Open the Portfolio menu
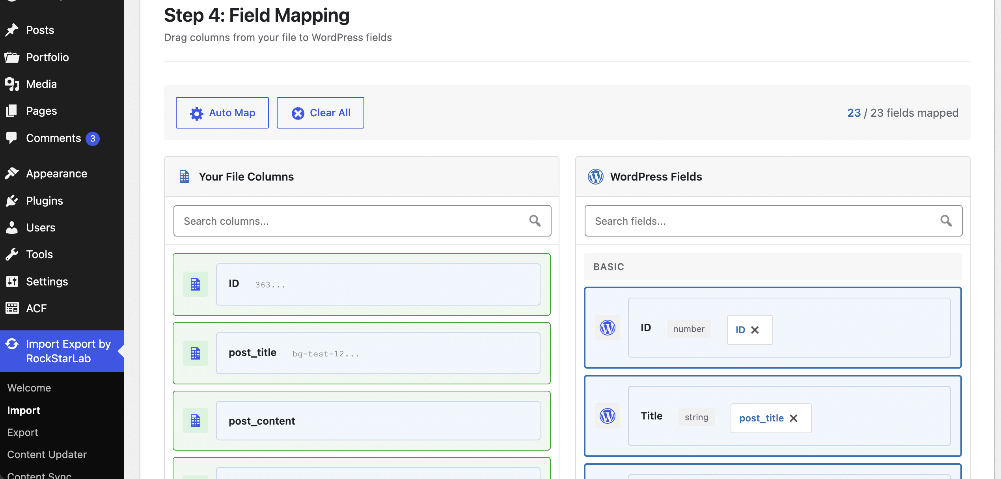The width and height of the screenshot is (1001, 479). (x=62, y=57)
